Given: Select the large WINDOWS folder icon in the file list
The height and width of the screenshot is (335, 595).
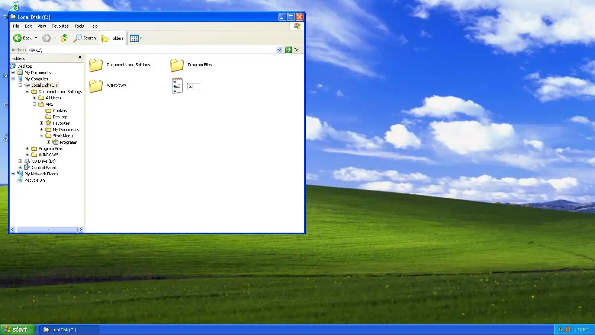Looking at the screenshot, I should click(x=96, y=86).
